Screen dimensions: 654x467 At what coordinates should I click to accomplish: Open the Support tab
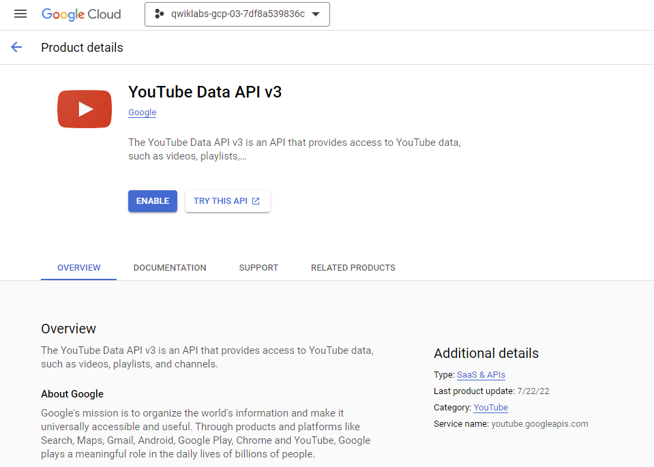point(258,268)
